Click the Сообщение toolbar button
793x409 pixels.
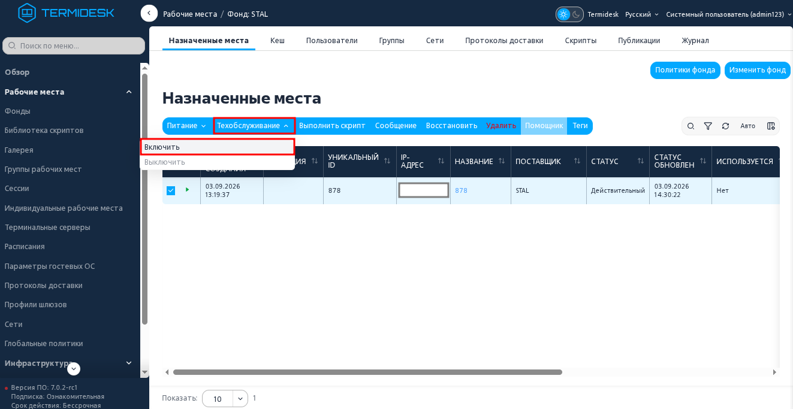(x=396, y=126)
